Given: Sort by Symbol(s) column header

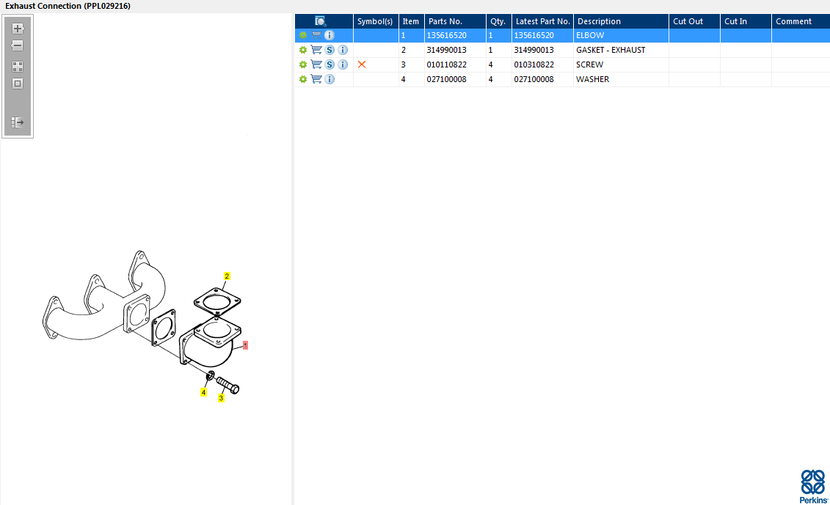Looking at the screenshot, I should point(375,21).
